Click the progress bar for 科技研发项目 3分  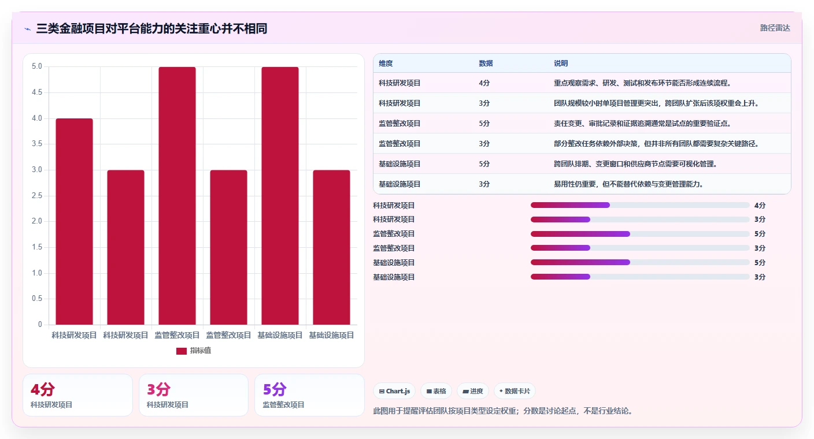[640, 219]
